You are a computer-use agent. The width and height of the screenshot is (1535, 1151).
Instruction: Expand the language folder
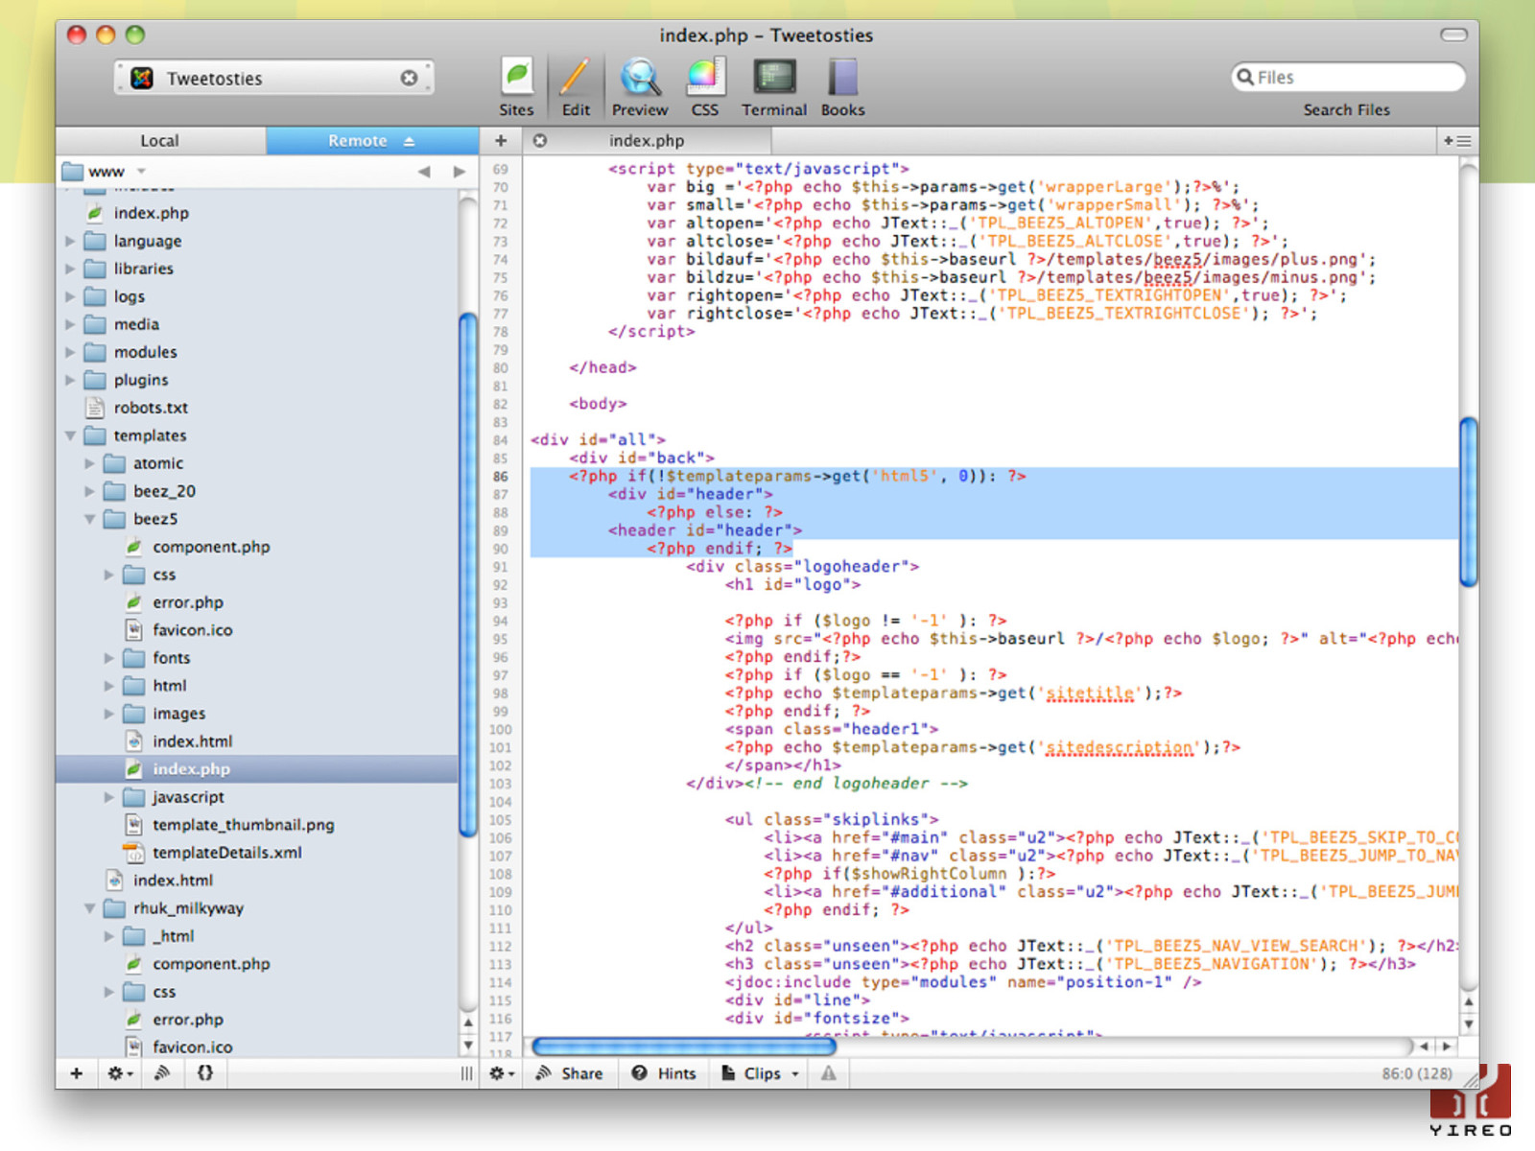coord(70,241)
